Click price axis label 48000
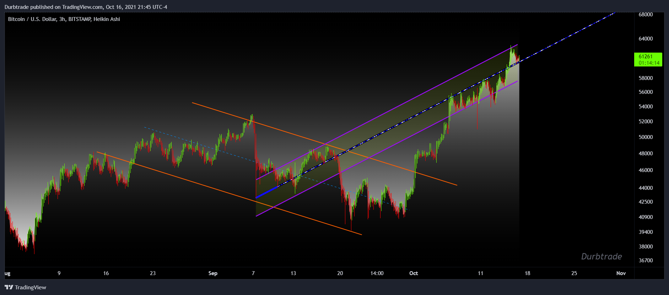The width and height of the screenshot is (669, 295). pos(646,154)
